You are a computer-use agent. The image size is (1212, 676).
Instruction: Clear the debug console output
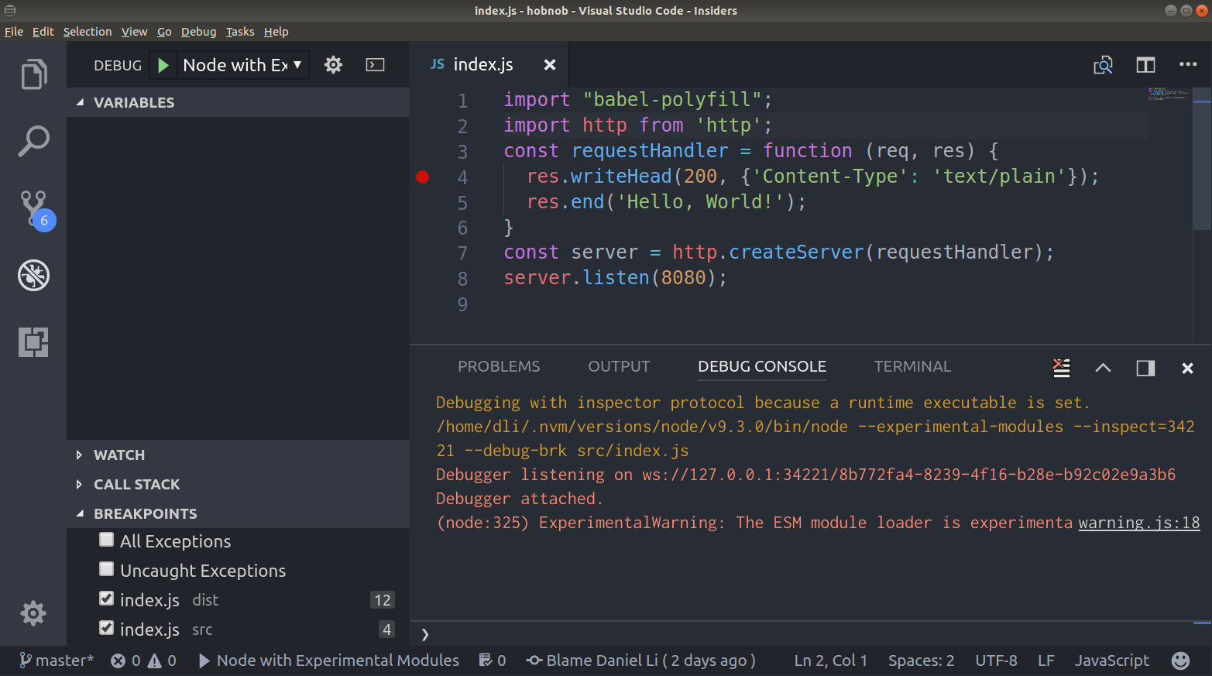1061,368
